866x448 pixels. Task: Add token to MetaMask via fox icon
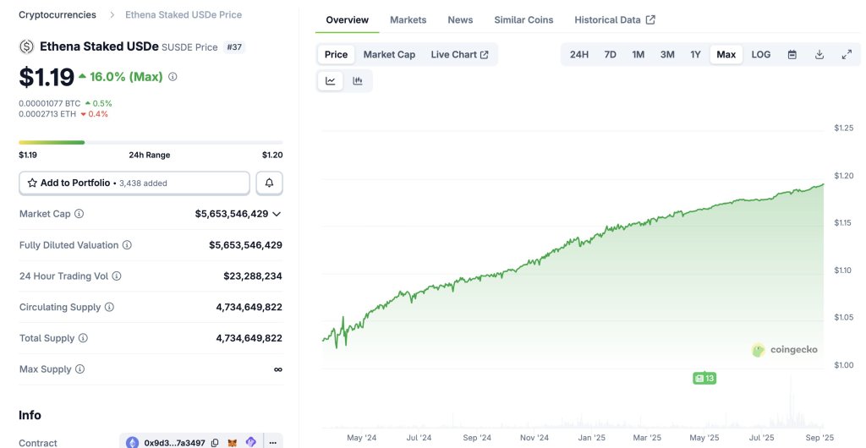[x=233, y=442]
